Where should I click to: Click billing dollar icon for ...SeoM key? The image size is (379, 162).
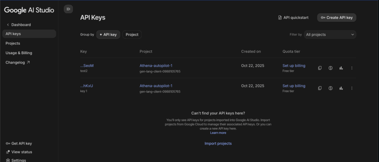(331, 68)
